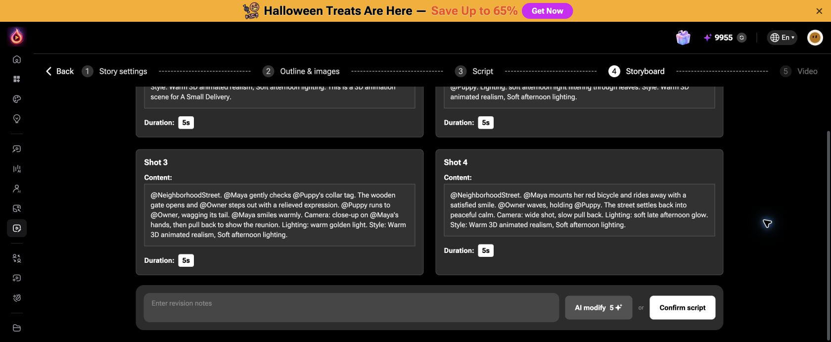The width and height of the screenshot is (831, 342).
Task: Open the image search icon in the sidebar
Action: (x=17, y=208)
